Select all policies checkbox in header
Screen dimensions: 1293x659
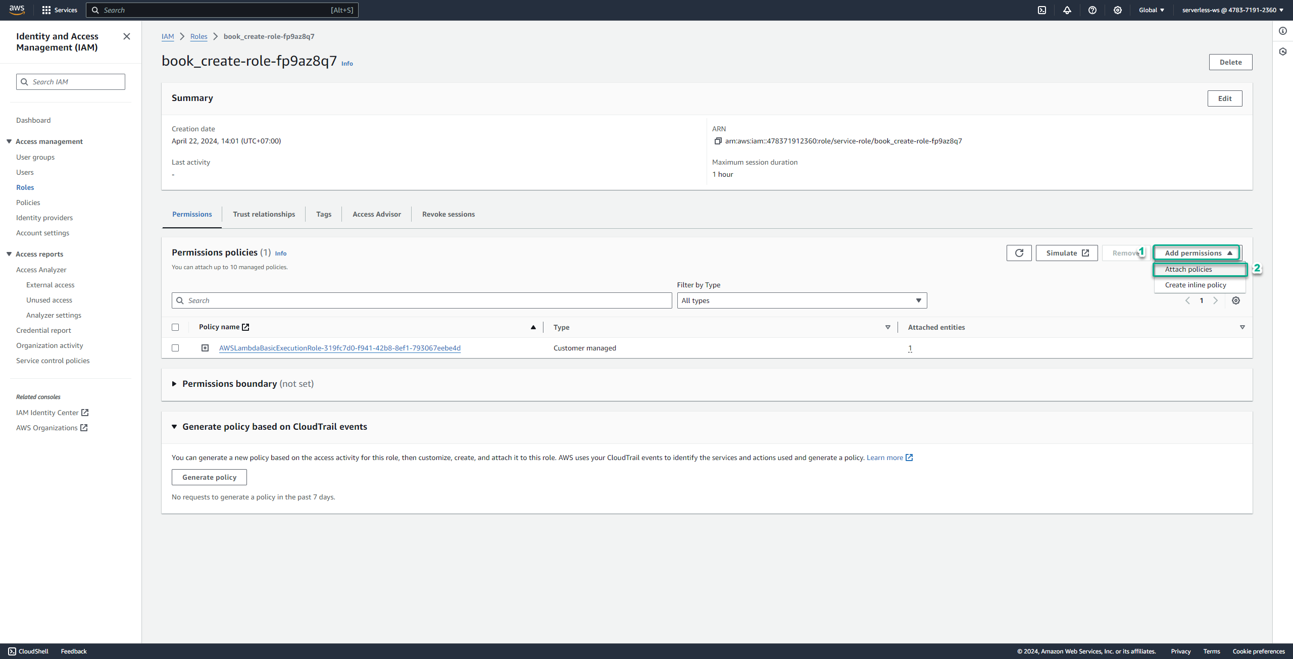[x=175, y=327]
